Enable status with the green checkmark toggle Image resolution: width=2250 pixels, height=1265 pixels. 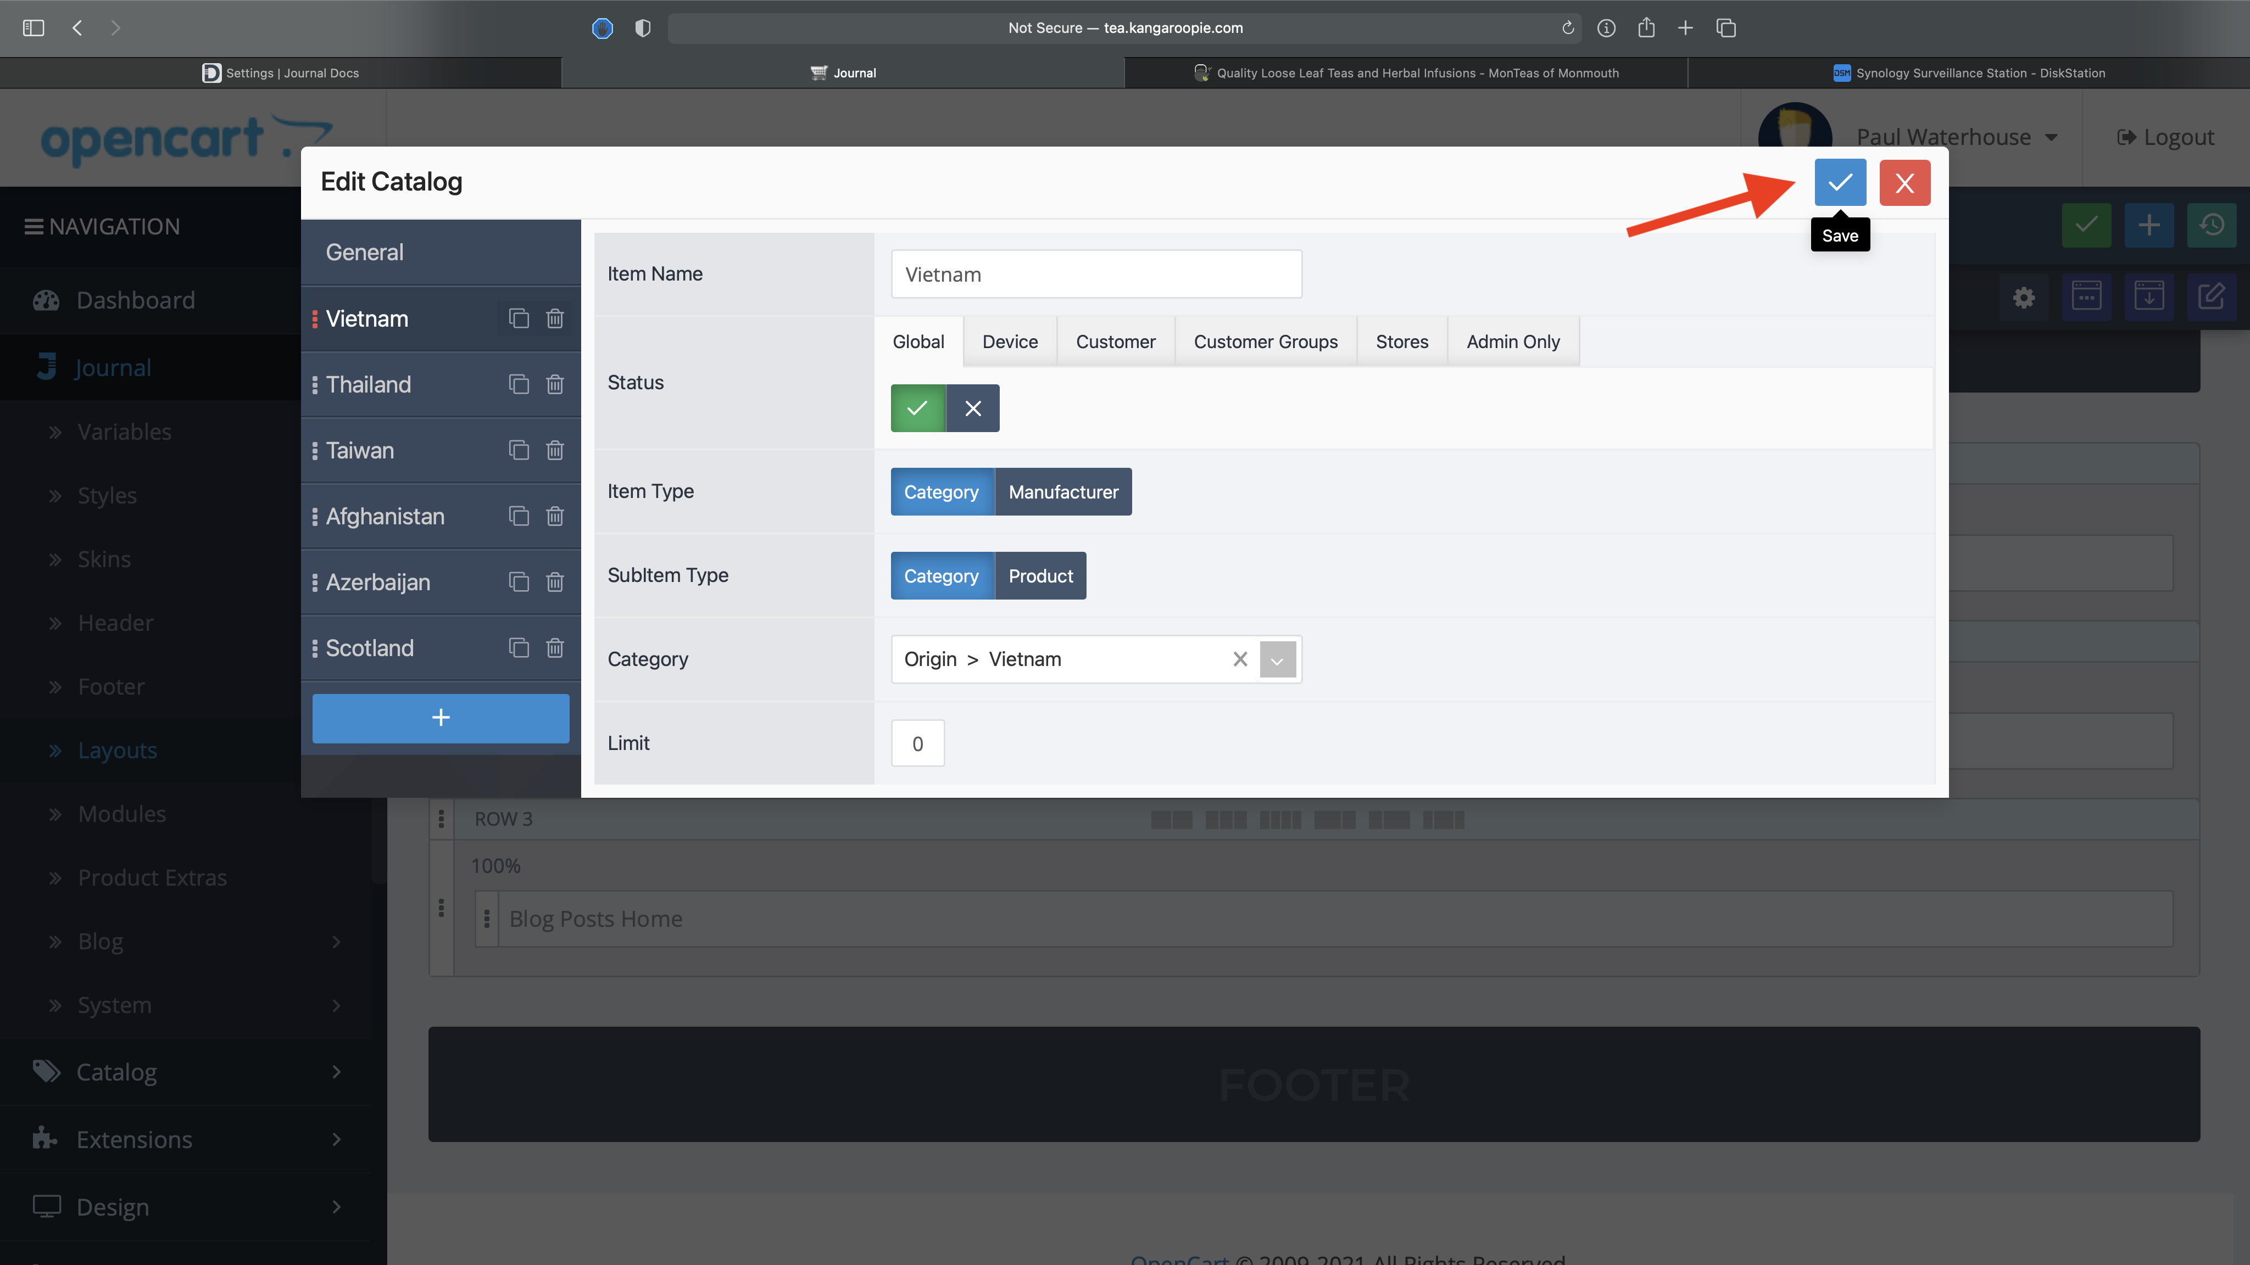point(917,408)
